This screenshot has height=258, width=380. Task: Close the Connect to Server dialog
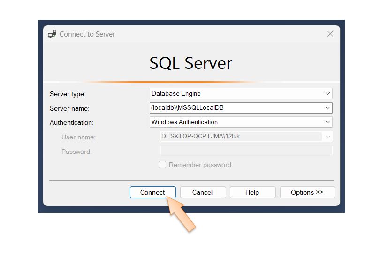330,34
